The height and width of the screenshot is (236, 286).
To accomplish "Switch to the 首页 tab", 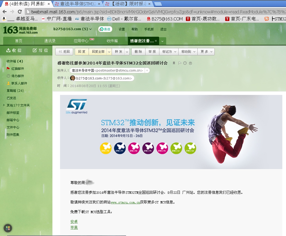I will pyautogui.click(x=19, y=41).
